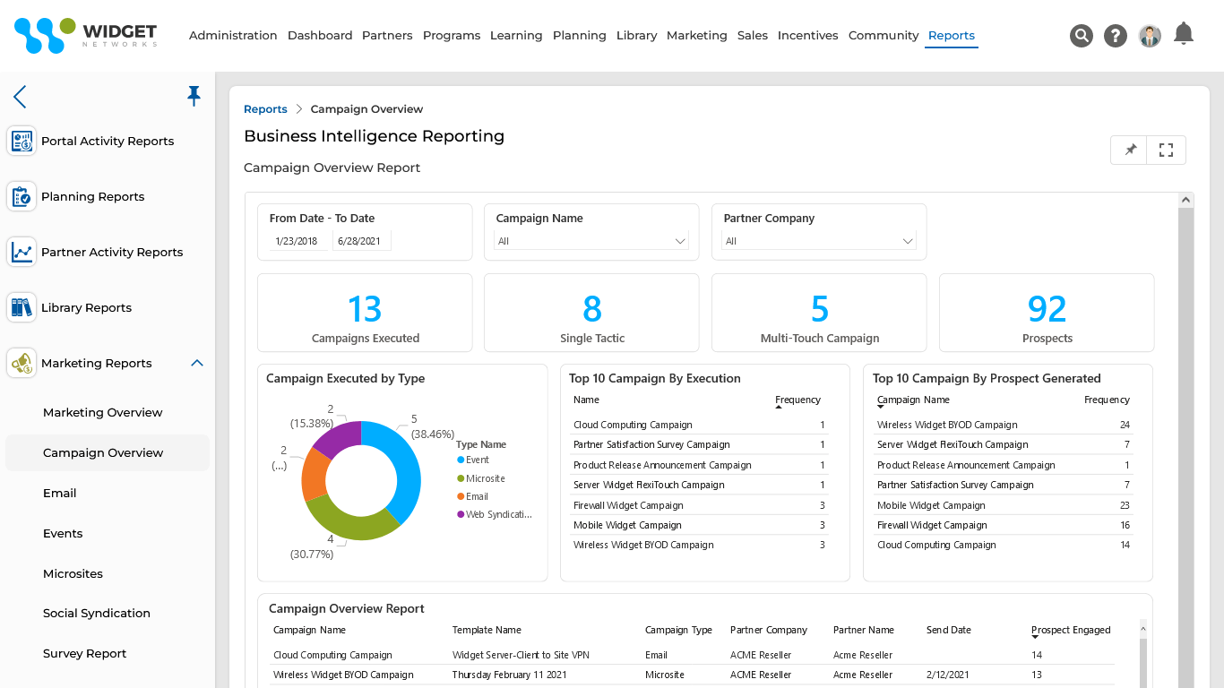Click the Planning Reports clipboard icon
This screenshot has height=688, width=1224.
22,196
